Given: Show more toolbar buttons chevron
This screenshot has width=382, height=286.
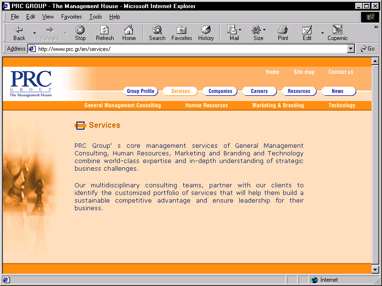Looking at the screenshot, I should 376,27.
